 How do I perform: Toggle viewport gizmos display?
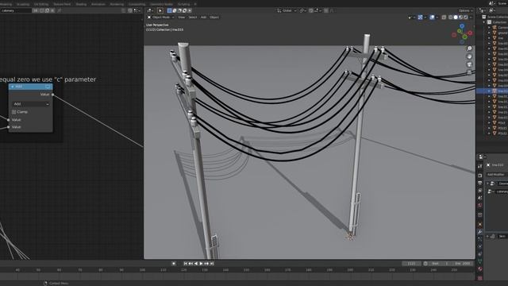click(x=420, y=17)
